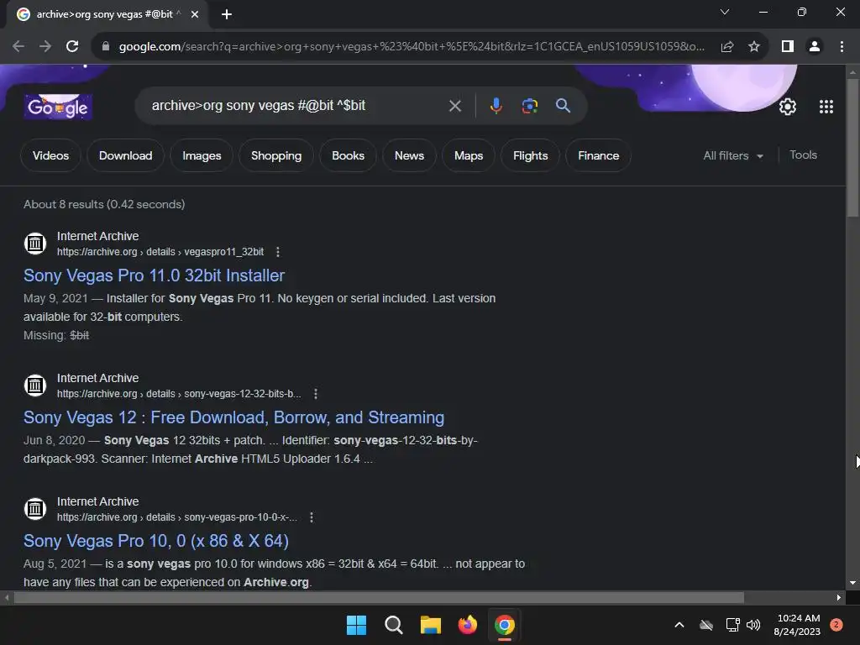
Task: Launch Firefox from the taskbar
Action: 467,625
